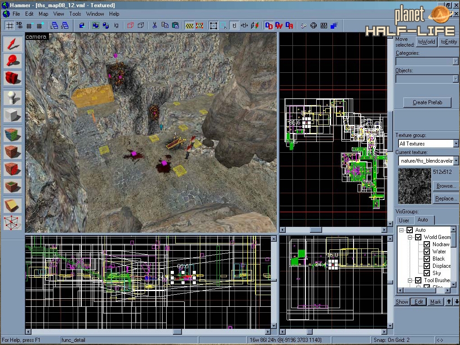Click the Create Prefab button

click(x=427, y=102)
